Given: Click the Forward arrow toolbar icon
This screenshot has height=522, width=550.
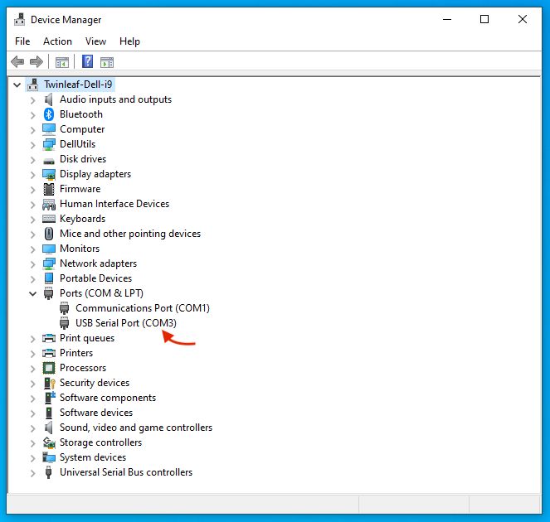Looking at the screenshot, I should (x=37, y=62).
